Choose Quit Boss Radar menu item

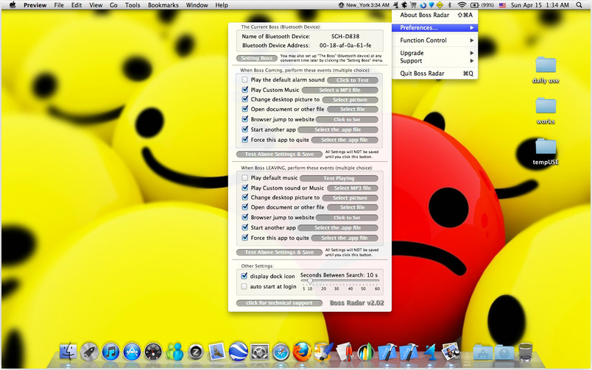coord(434,74)
